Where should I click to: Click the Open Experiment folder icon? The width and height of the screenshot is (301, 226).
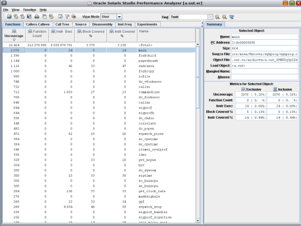pos(9,17)
